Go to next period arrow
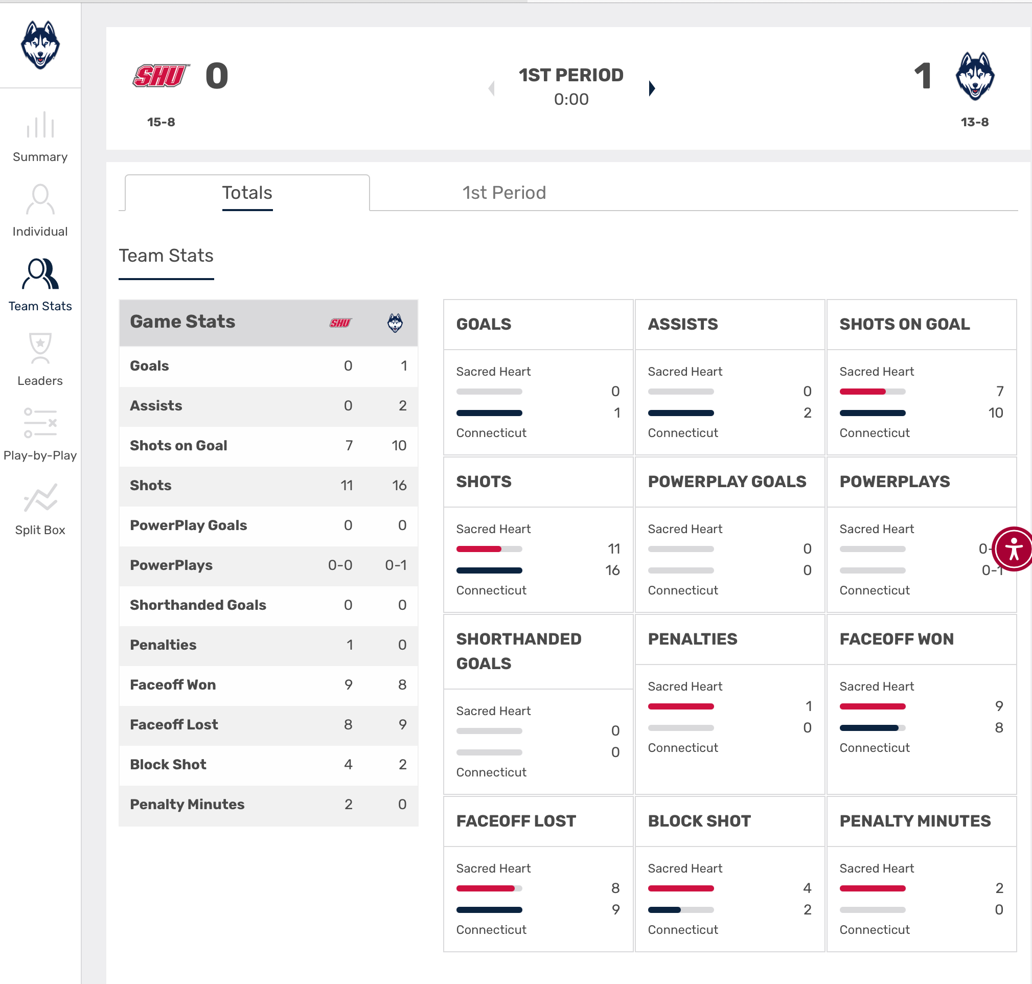Screen dimensions: 1032x984 click(x=652, y=88)
